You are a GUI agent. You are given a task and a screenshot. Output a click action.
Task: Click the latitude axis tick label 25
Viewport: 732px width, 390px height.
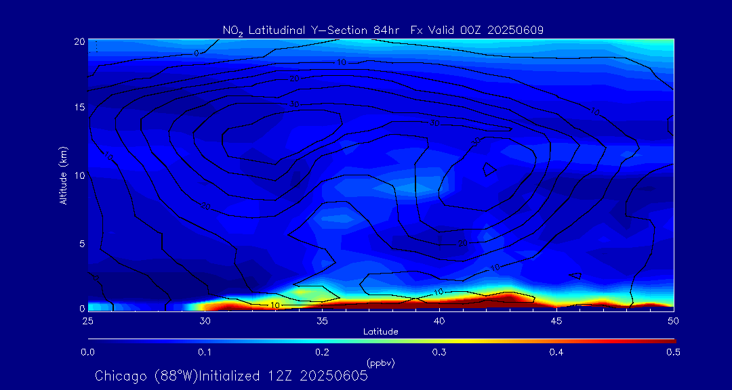[87, 320]
